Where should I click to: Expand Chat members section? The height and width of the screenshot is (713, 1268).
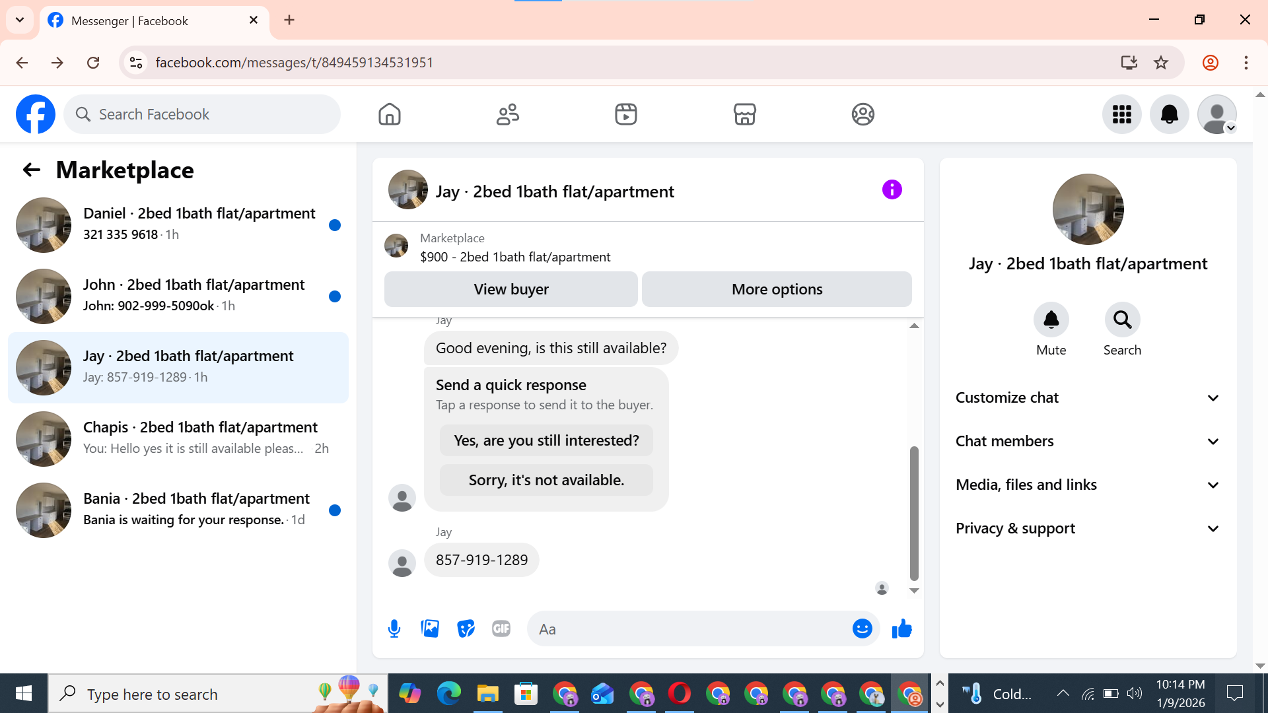tap(1088, 441)
